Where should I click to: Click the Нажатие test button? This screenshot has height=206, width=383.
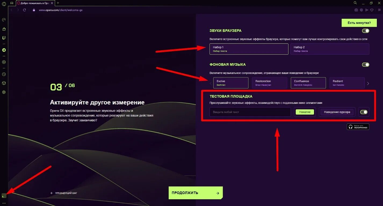[305, 112]
